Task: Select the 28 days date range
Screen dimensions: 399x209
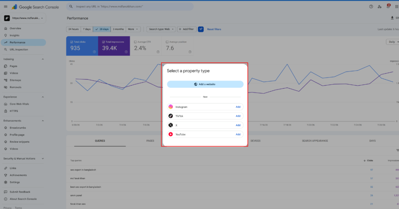Action: coord(102,29)
